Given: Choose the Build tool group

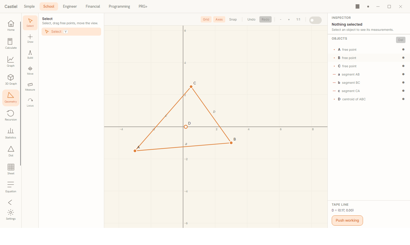Looking at the screenshot, I should click(x=30, y=55).
